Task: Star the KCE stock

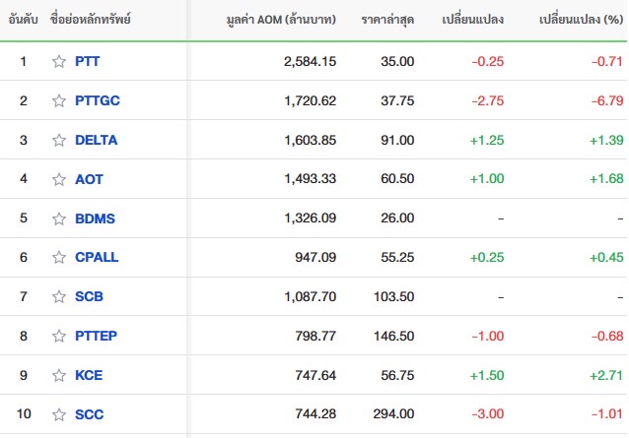Action: [x=59, y=375]
